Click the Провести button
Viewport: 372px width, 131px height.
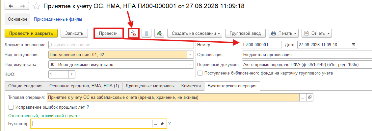coord(108,33)
